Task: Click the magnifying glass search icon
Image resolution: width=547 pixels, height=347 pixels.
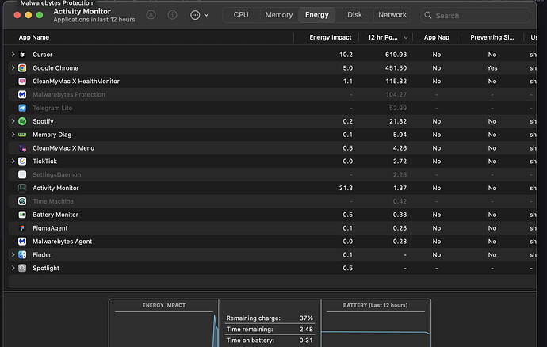Action: tap(428, 15)
